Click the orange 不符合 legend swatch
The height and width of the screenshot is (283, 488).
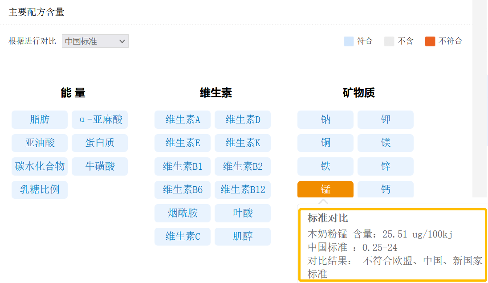tap(430, 41)
